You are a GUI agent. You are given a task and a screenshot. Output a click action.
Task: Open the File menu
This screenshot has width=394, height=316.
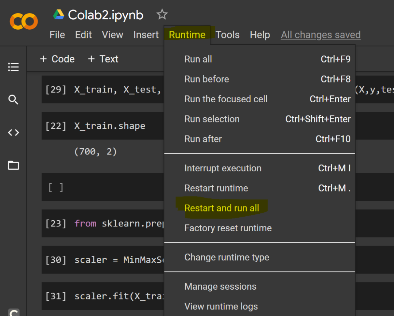(57, 35)
